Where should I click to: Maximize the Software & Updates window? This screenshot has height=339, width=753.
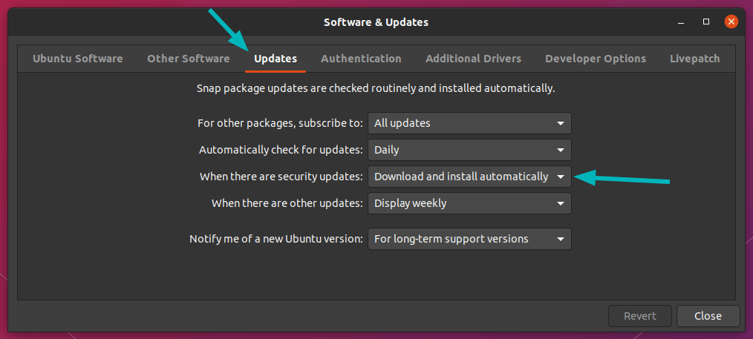[x=706, y=22]
